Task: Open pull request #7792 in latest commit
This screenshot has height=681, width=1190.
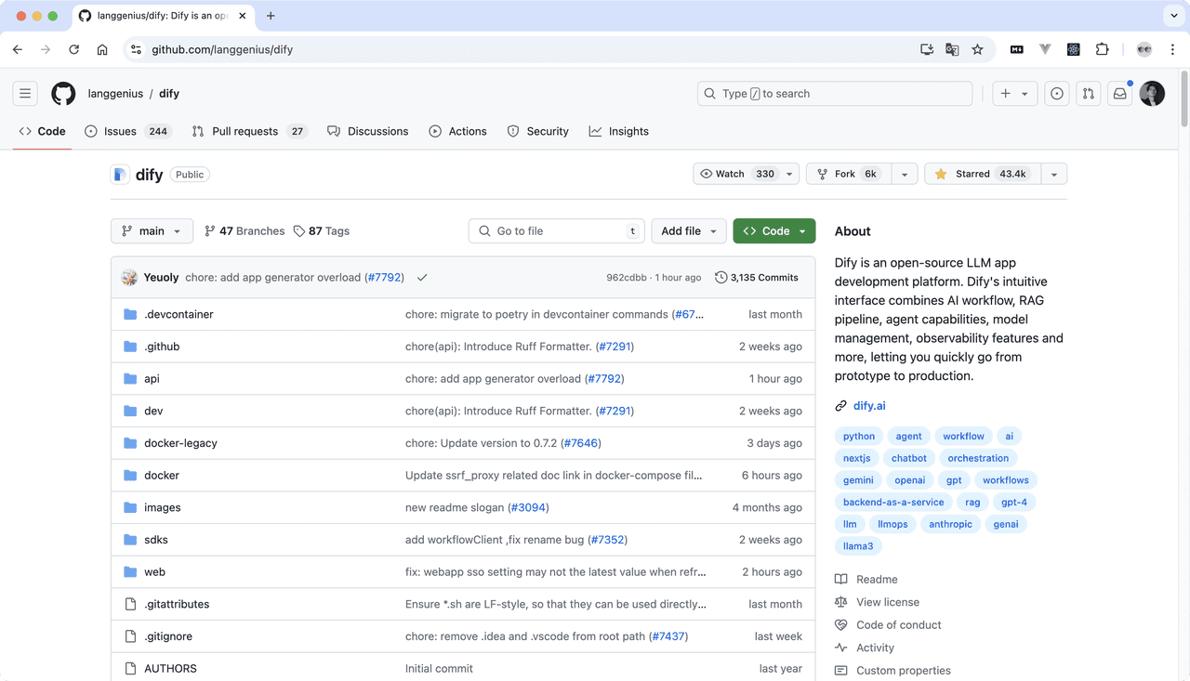Action: (384, 277)
